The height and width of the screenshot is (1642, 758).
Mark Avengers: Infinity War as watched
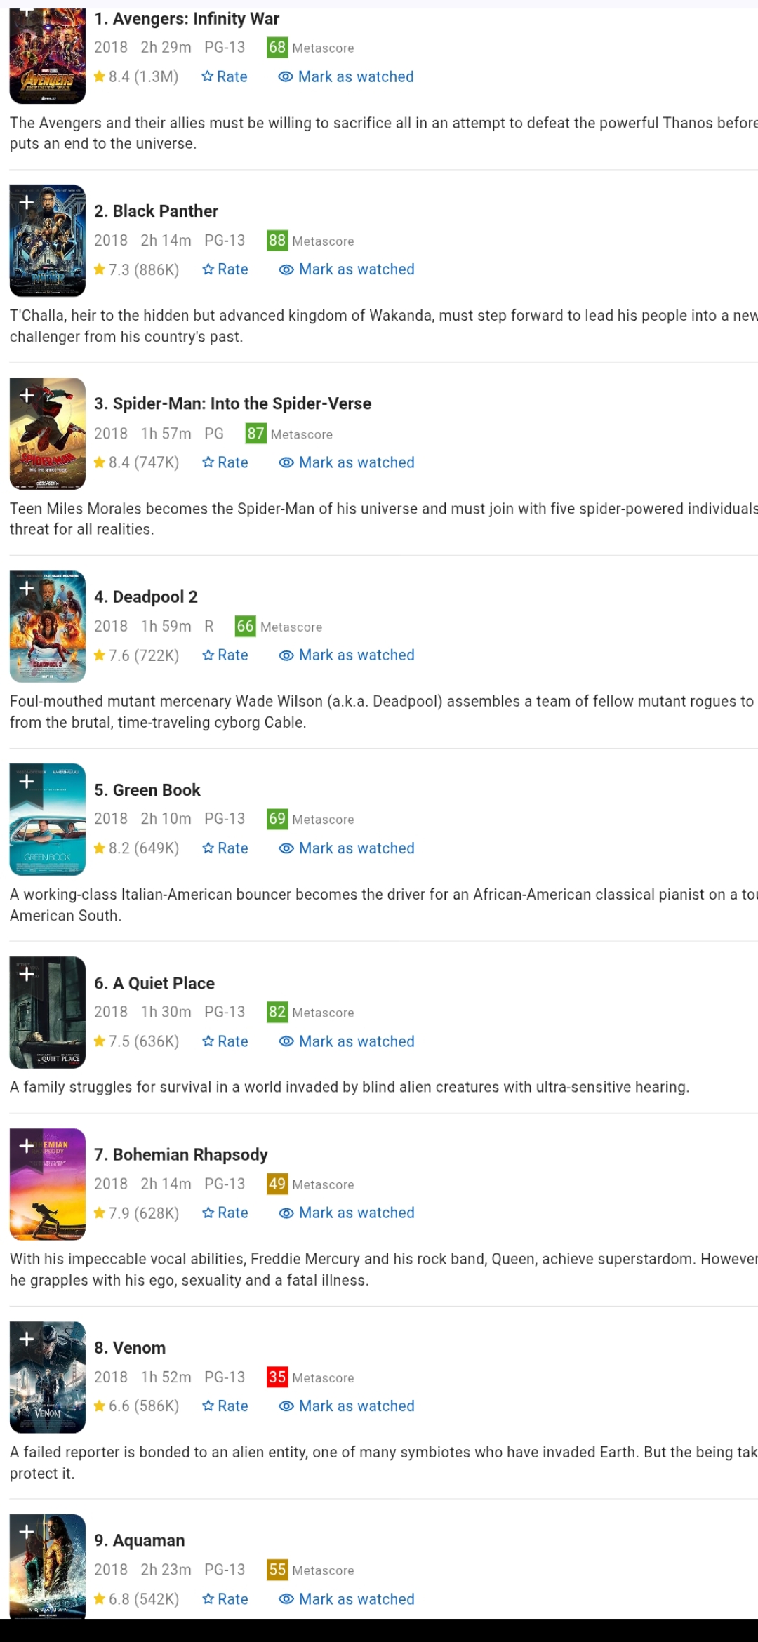click(x=346, y=76)
